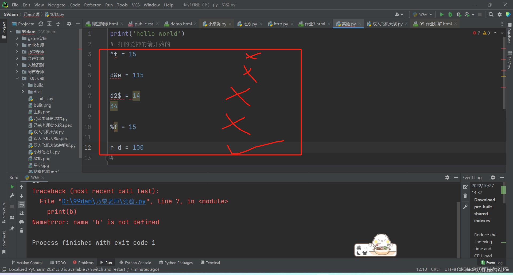Rerun the script in Run panel
This screenshot has height=275, width=513.
click(12, 187)
